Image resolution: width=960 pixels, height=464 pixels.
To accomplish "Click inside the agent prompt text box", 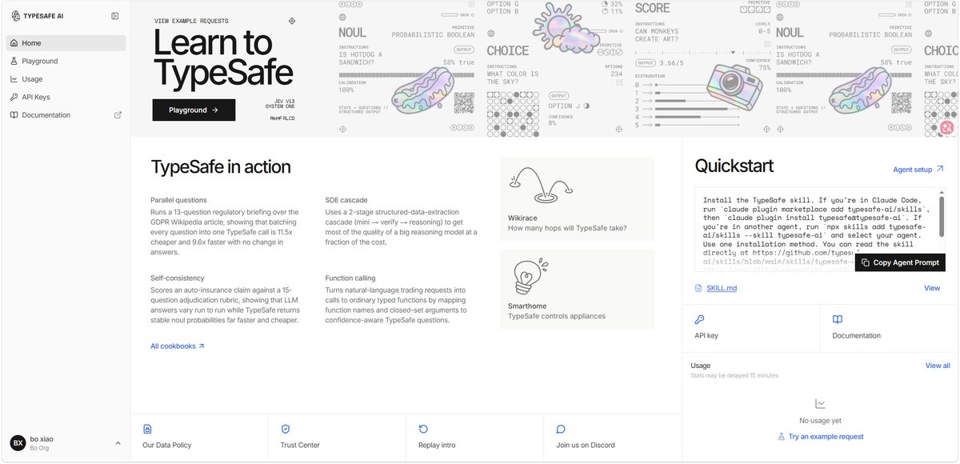I will [x=820, y=230].
